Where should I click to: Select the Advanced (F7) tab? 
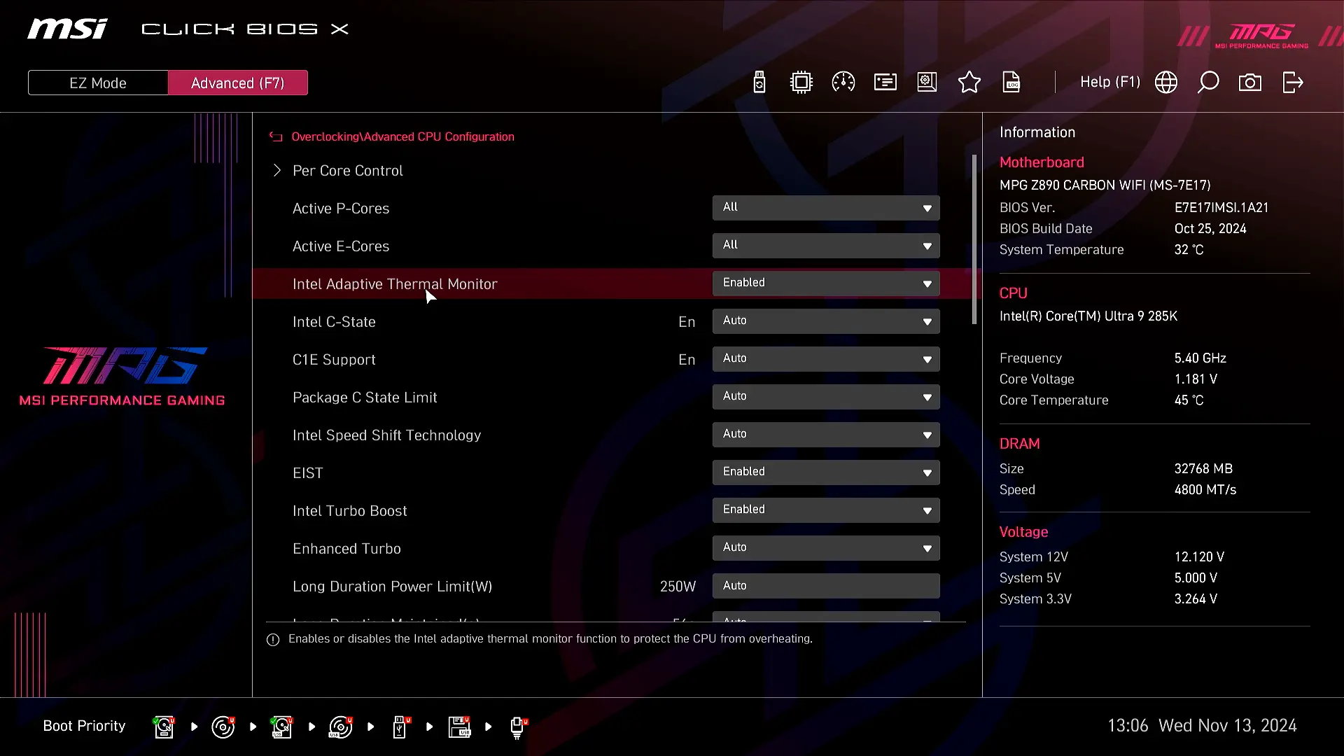(237, 83)
